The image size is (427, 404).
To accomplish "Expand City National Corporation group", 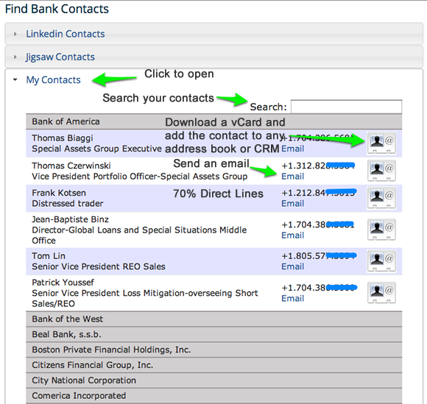I will (213, 380).
